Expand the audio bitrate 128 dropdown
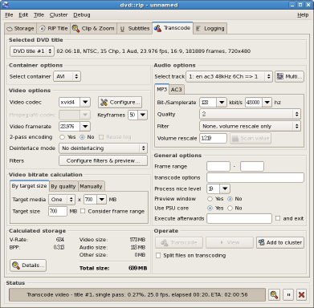Image resolution: width=314 pixels, height=308 pixels. click(222, 103)
